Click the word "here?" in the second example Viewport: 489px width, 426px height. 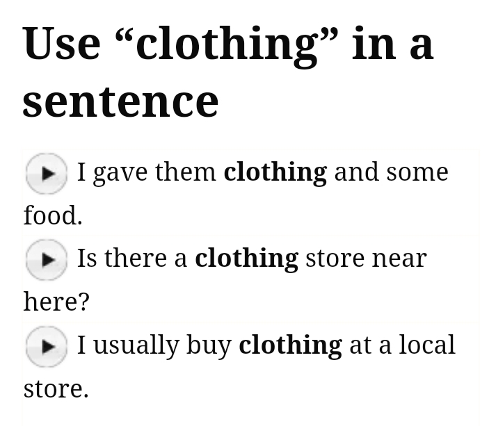pyautogui.click(x=56, y=302)
